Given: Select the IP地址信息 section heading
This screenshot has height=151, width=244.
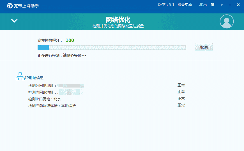Looking at the screenshot, I should click(34, 78).
